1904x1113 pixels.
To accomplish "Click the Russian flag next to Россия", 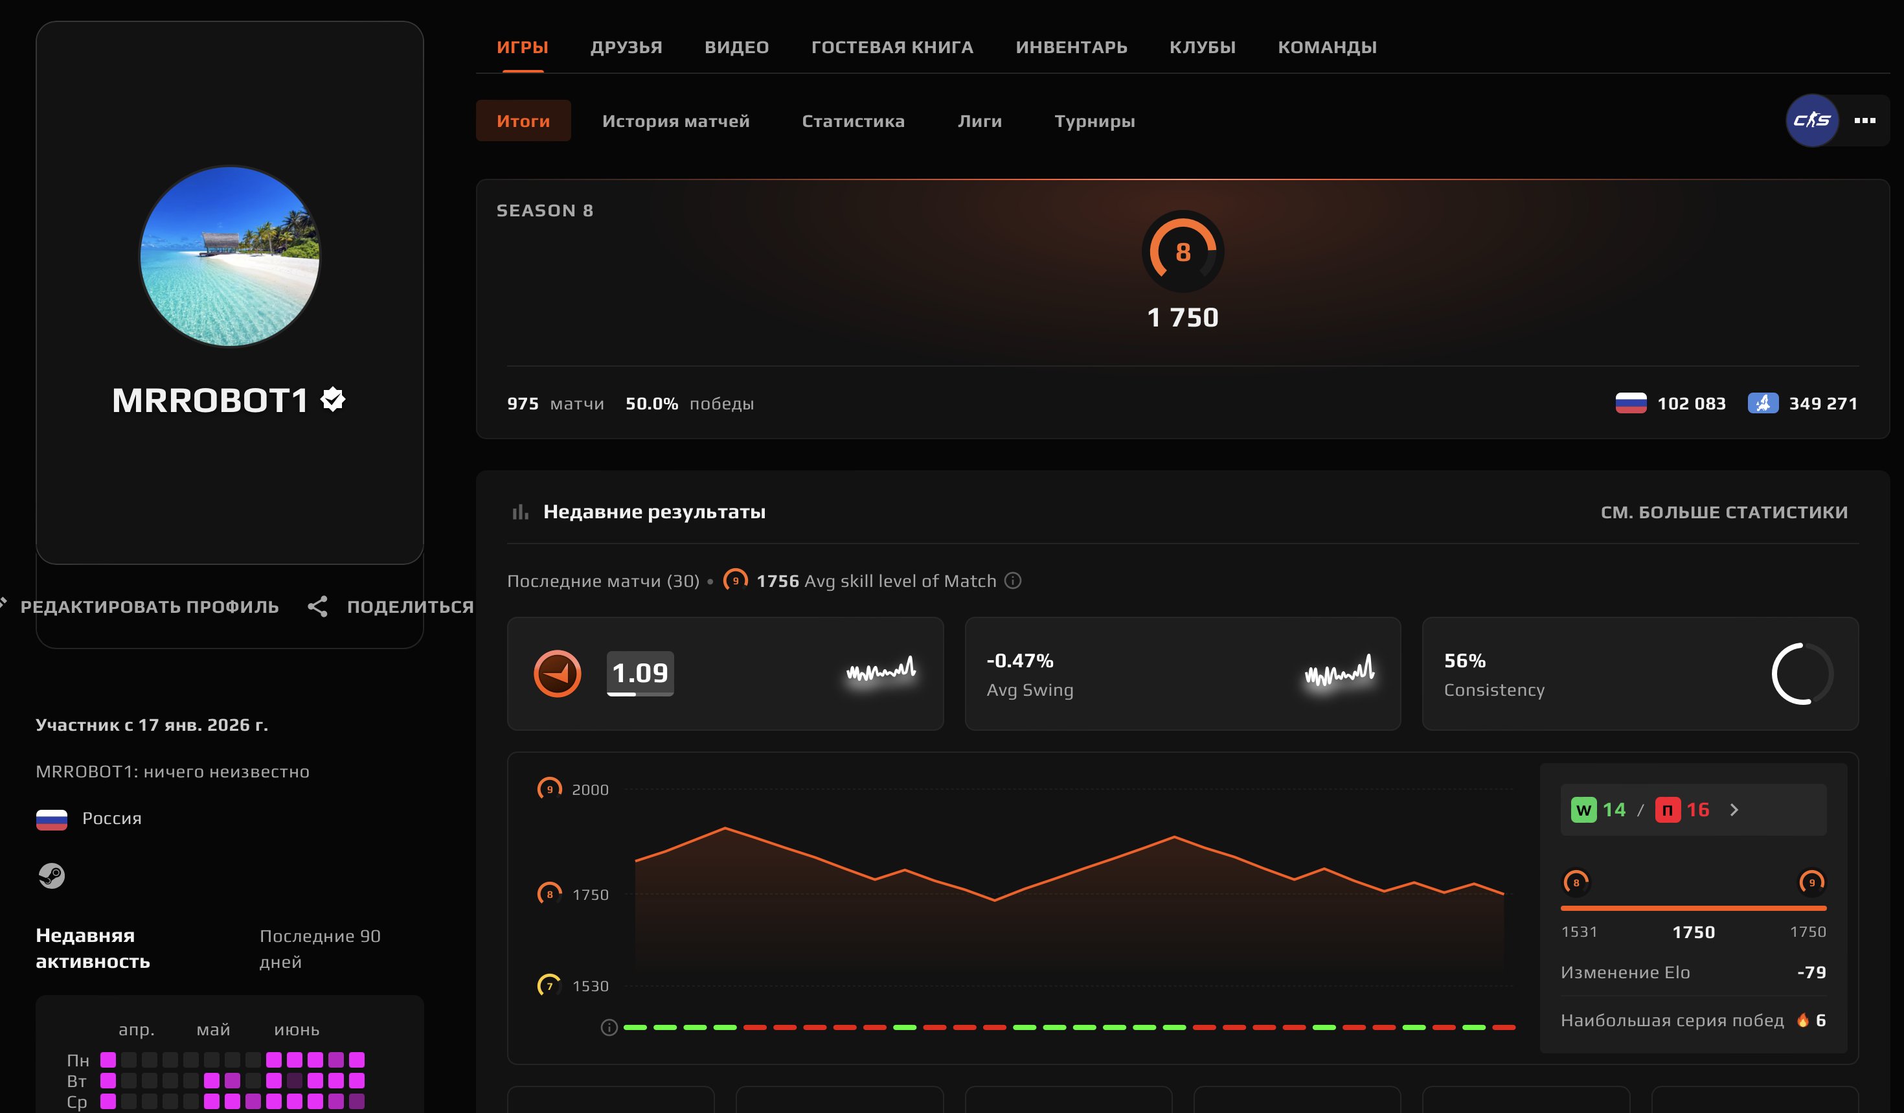I will point(51,819).
